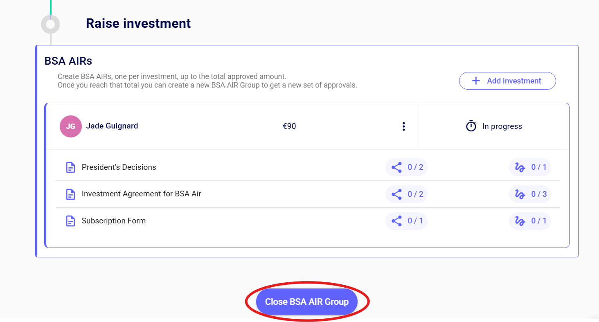Open three-dot menu for Jade Guignard
This screenshot has width=599, height=322.
[x=403, y=126]
